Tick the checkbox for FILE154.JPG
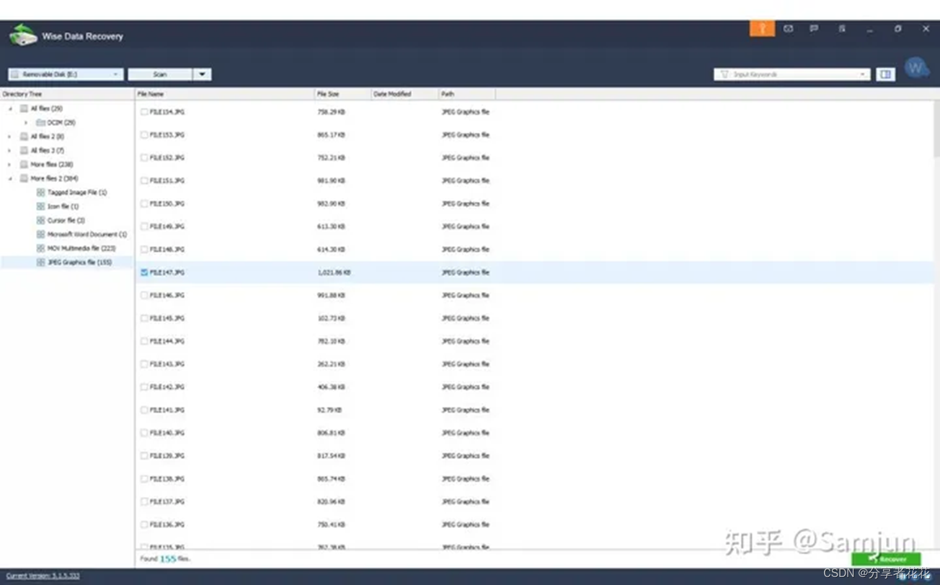 (144, 112)
